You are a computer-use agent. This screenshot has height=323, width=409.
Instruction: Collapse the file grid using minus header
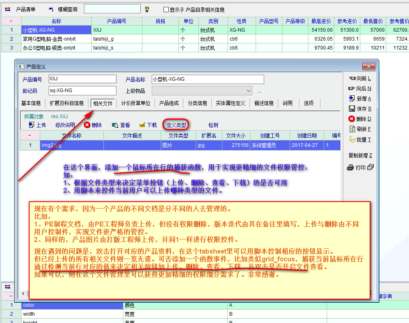click(x=30, y=136)
